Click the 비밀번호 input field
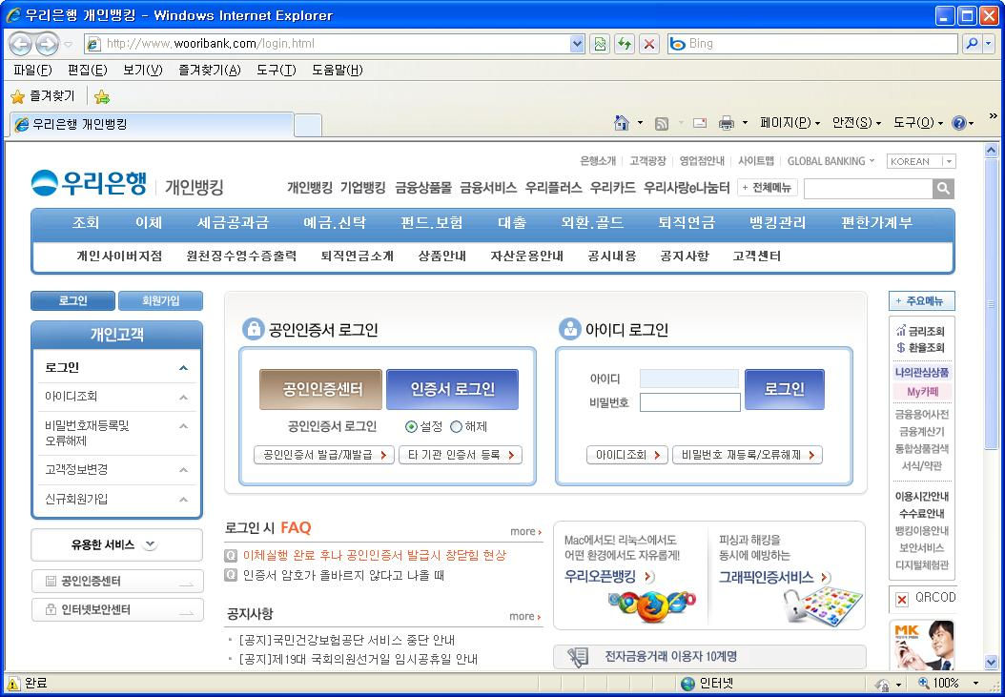This screenshot has width=1005, height=697. [x=690, y=402]
